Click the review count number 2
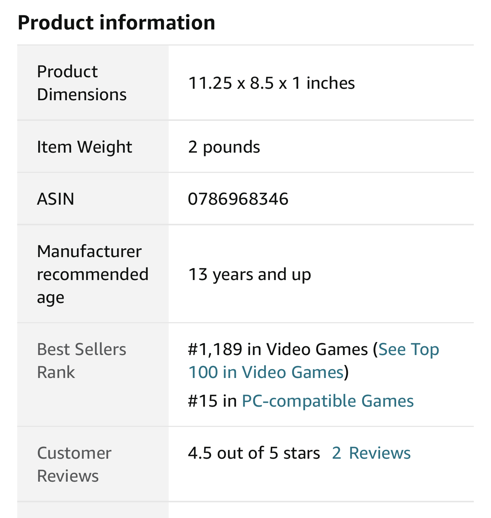Image resolution: width=491 pixels, height=518 pixels. point(337,453)
